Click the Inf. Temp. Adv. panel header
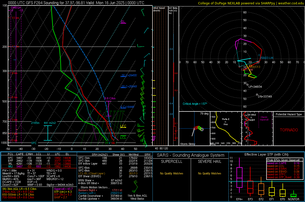Screen dimensions: 305x202 (173, 11)
